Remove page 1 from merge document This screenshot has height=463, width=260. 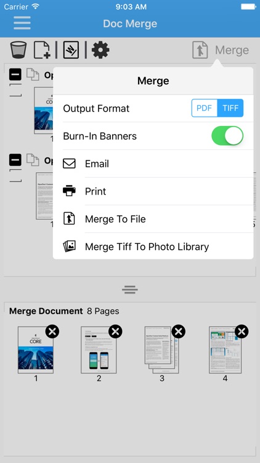coord(52,332)
